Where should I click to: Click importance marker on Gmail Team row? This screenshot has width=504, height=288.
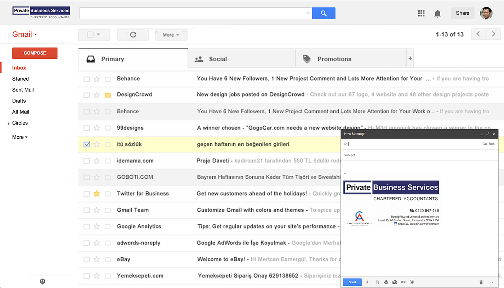click(108, 210)
